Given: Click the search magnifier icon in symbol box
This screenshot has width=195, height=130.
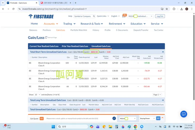Looking at the screenshot, I should tap(94, 16).
